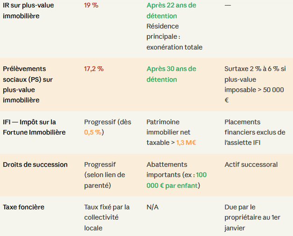The image size is (293, 236).
Task: Click the "Droits de succession" row label
Action: (35, 164)
